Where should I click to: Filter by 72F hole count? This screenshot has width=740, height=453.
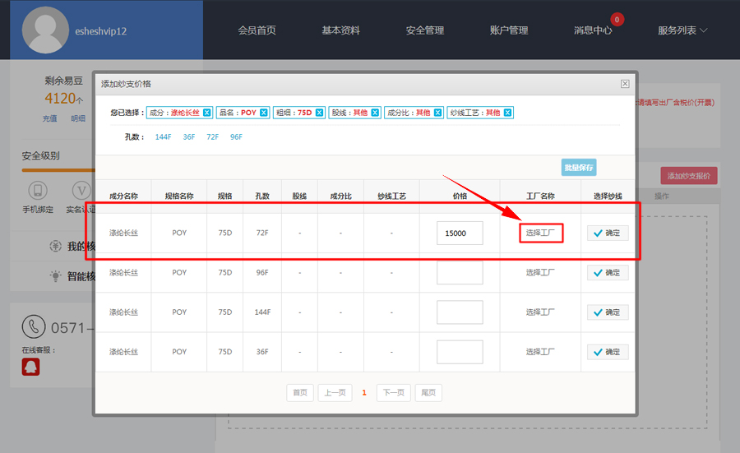(x=212, y=136)
